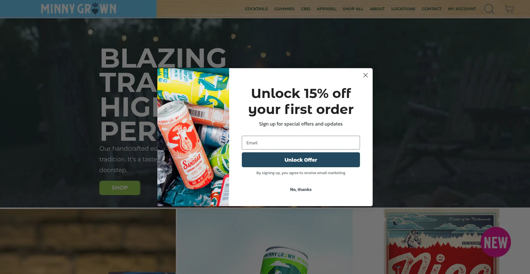This screenshot has height=274, width=530.
Task: Open the search magnifier icon
Action: click(x=489, y=9)
